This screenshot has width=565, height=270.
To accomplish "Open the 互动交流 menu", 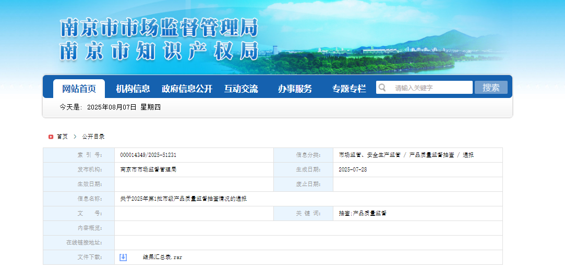I will tap(241, 89).
